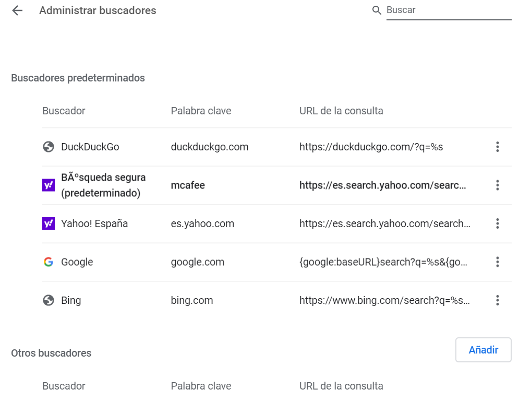This screenshot has height=401, width=519.
Task: Go back with the arrow icon
Action: point(17,10)
